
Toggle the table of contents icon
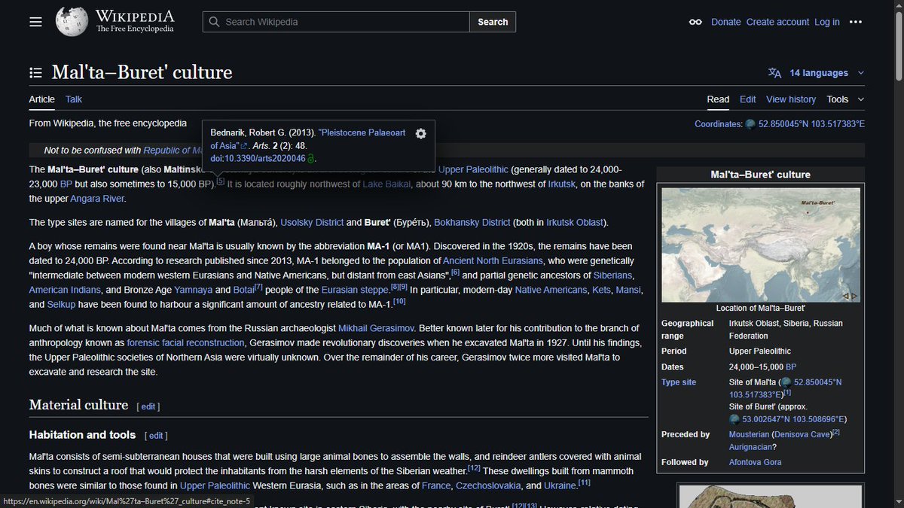click(x=35, y=73)
